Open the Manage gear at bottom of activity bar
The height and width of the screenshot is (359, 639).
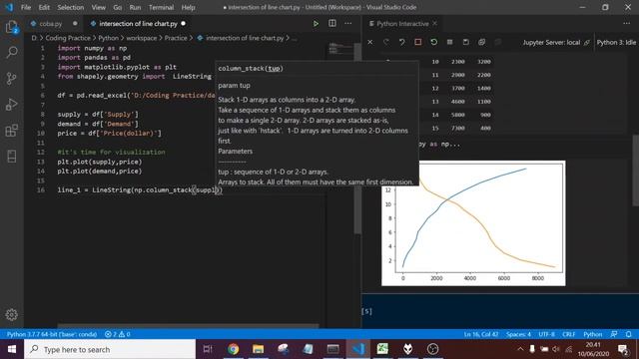[11, 314]
